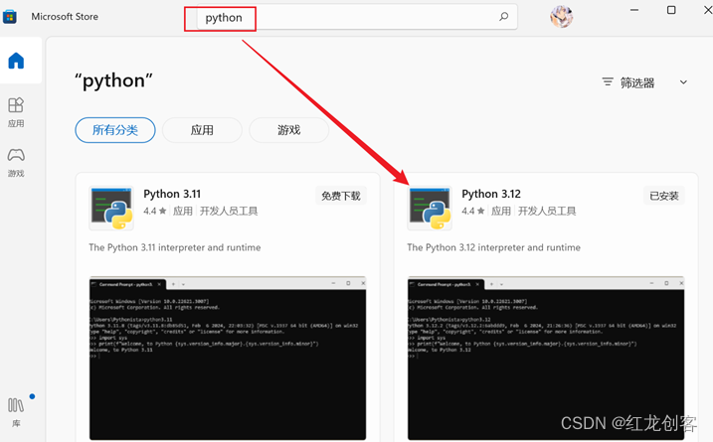Click the Python 3.12 app icon

coord(430,208)
